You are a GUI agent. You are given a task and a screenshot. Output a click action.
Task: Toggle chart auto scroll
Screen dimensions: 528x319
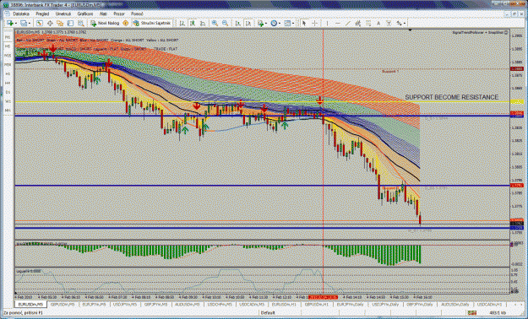point(237,24)
